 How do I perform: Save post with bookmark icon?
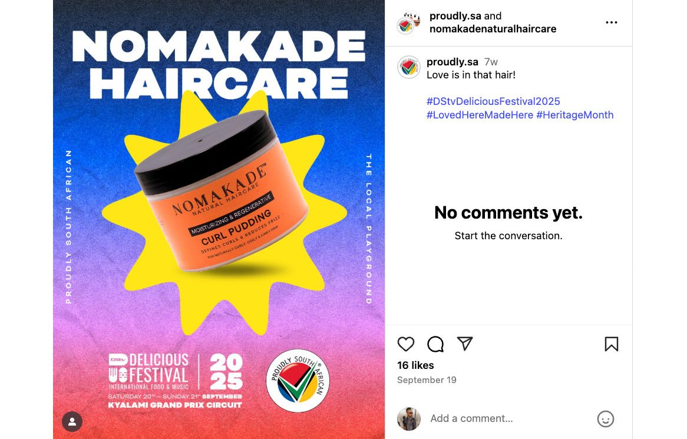click(612, 344)
